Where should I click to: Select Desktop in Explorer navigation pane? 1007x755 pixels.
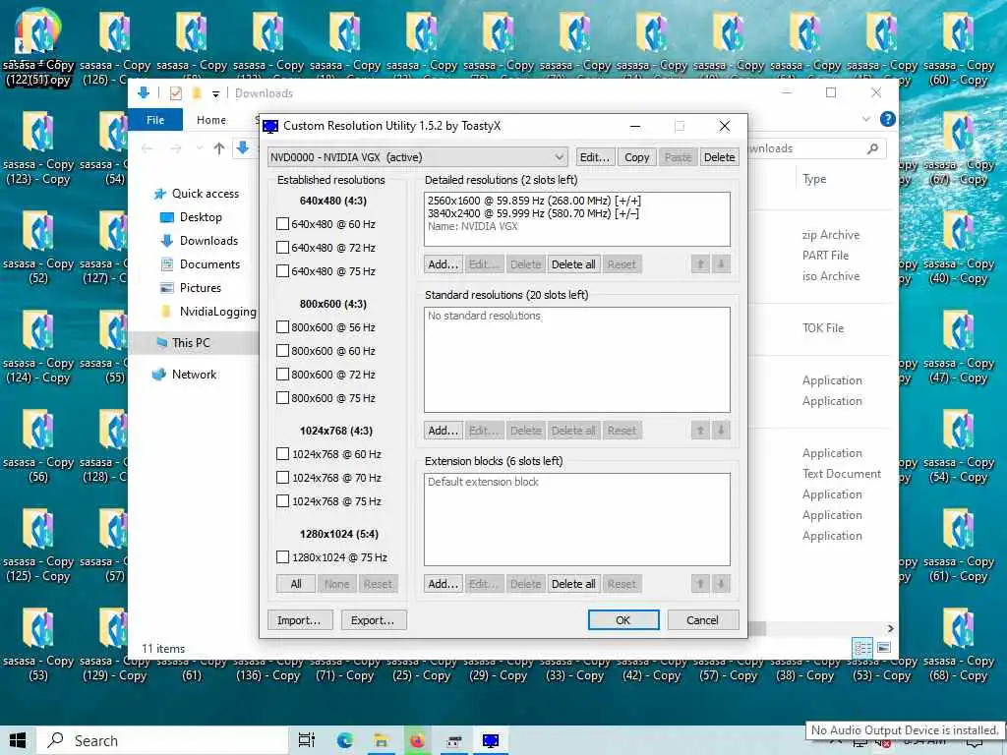201,217
